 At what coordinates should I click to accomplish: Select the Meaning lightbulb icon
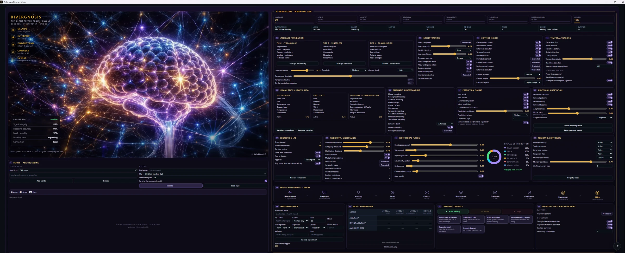[x=358, y=192]
